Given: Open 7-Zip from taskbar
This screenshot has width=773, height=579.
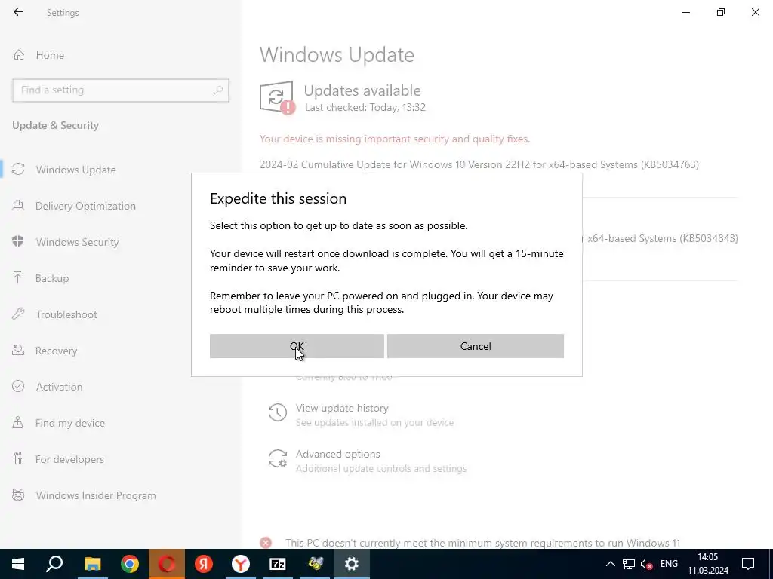Looking at the screenshot, I should tap(278, 564).
